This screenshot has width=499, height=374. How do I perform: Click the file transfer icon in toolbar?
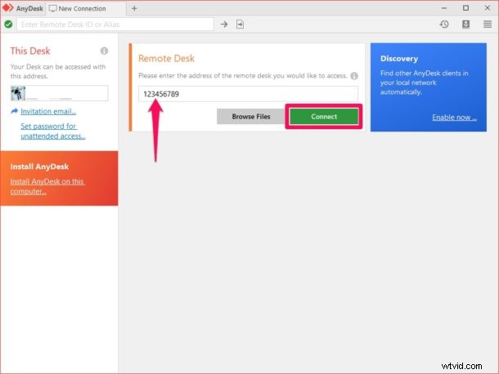click(x=241, y=24)
